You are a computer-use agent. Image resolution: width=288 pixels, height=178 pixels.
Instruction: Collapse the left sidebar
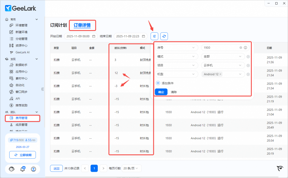pyautogui.click(x=42, y=89)
